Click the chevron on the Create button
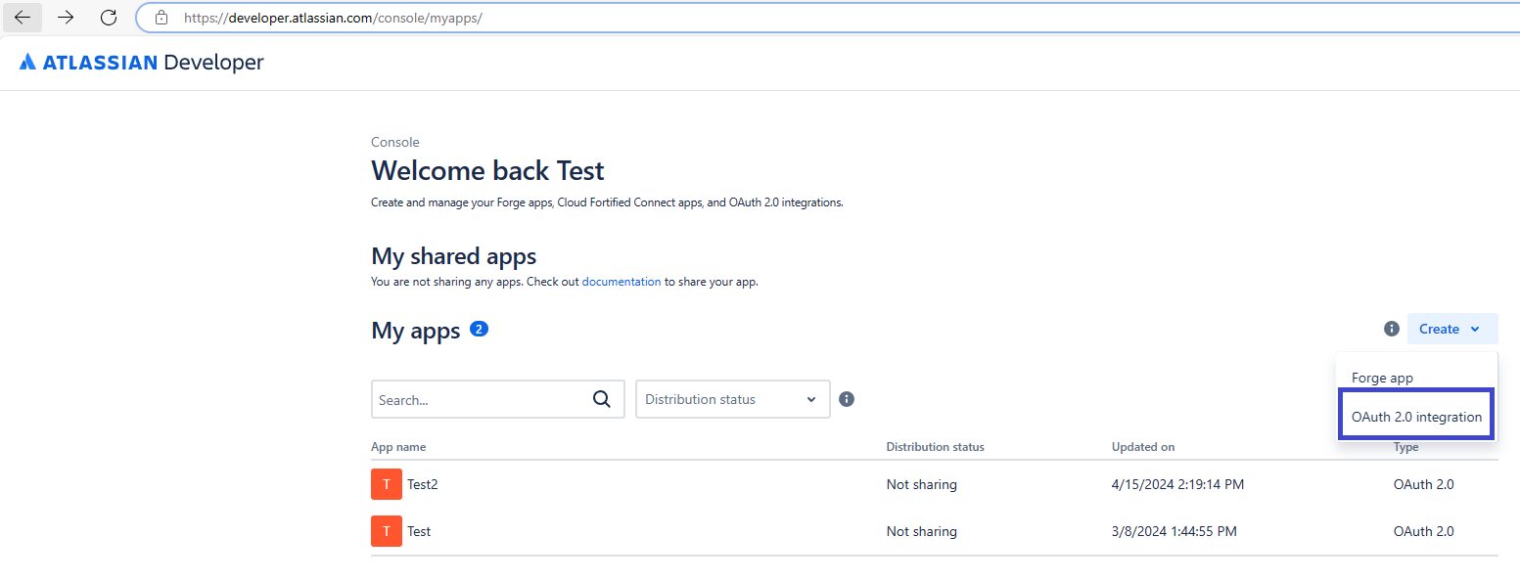Screen dimensions: 1520x582 click(x=1477, y=329)
